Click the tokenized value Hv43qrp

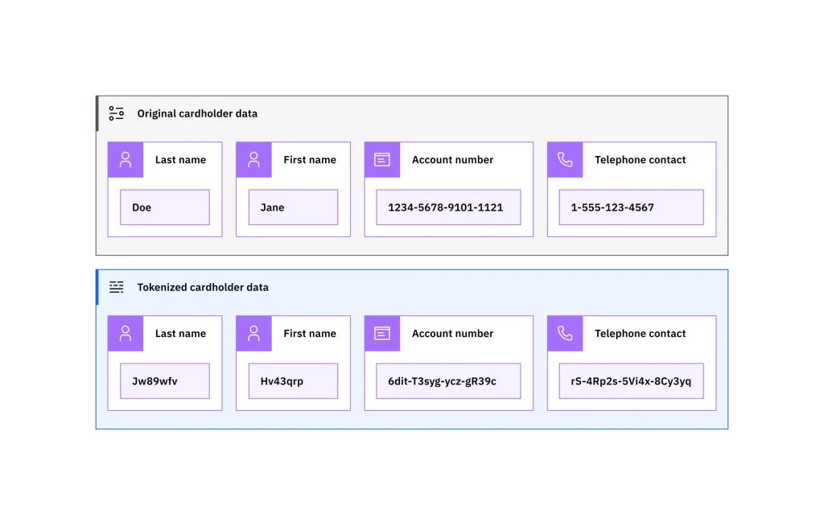click(x=293, y=380)
